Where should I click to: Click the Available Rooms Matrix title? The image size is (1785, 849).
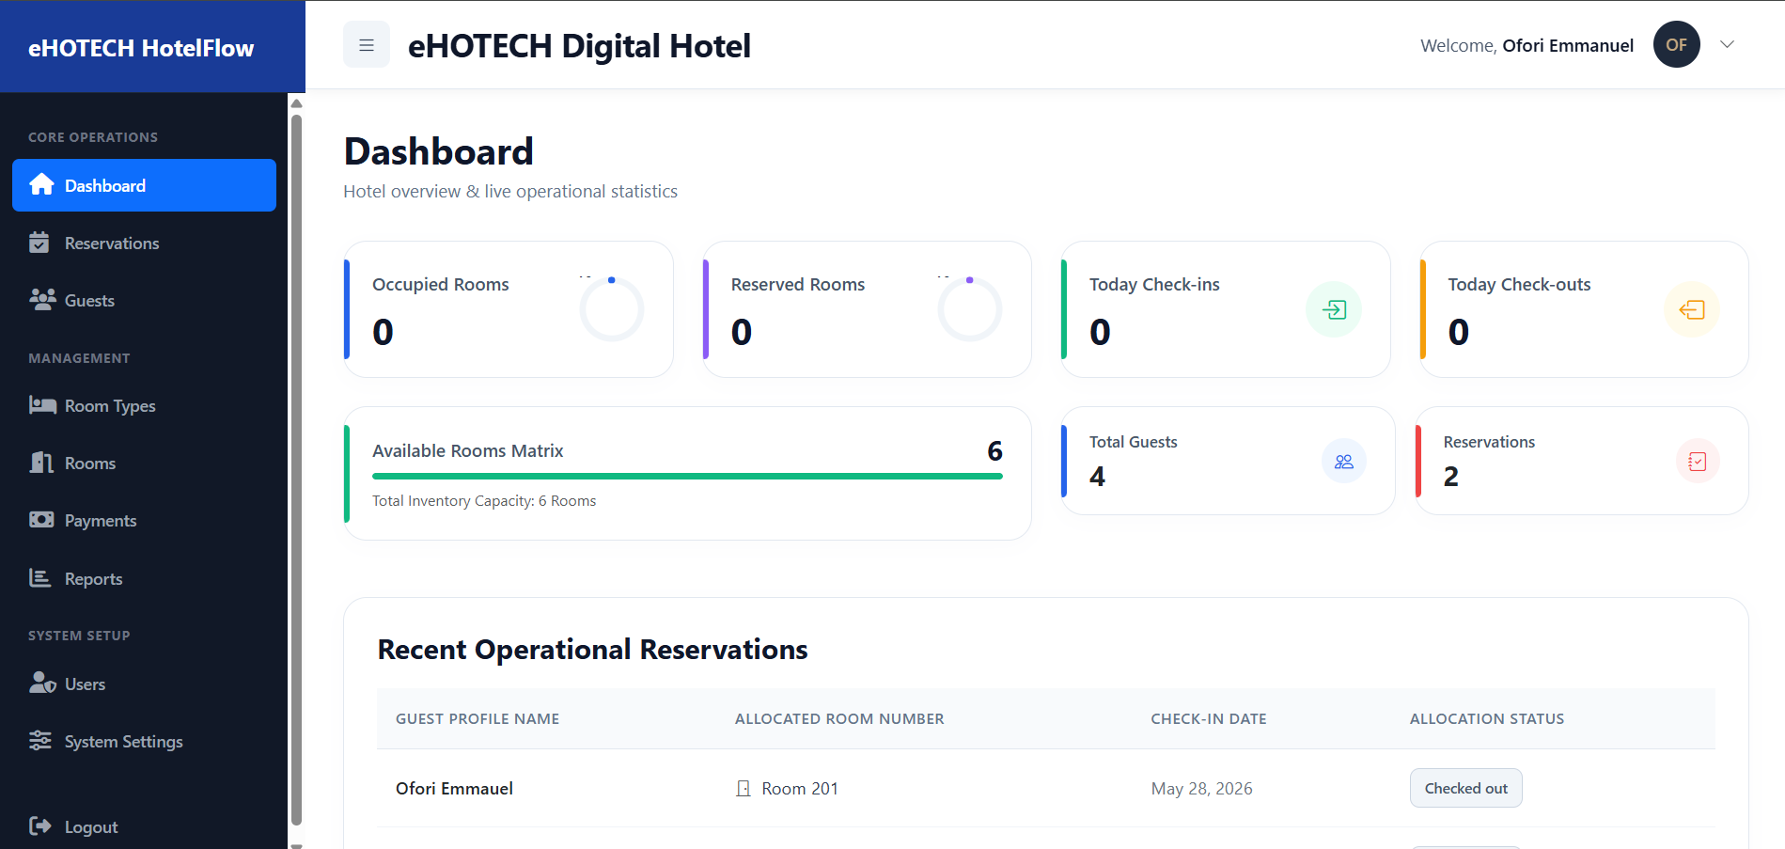[x=467, y=450]
